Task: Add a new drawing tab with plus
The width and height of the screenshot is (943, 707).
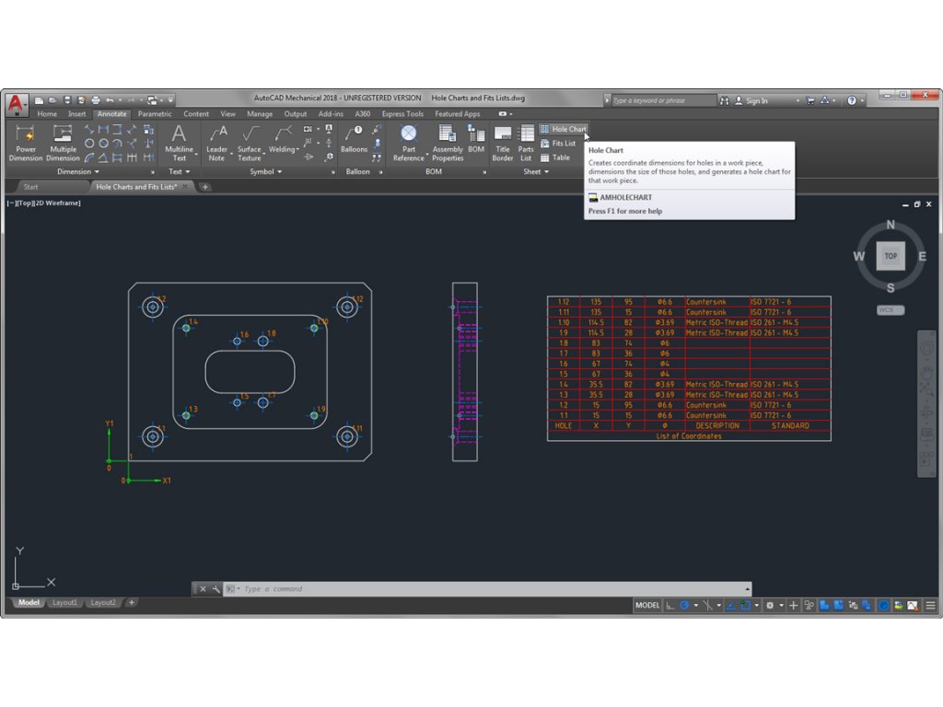Action: tap(205, 187)
